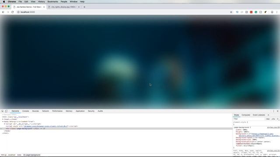Add a new style rule with plus
This screenshot has height=157, width=280.
[x=278, y=119]
